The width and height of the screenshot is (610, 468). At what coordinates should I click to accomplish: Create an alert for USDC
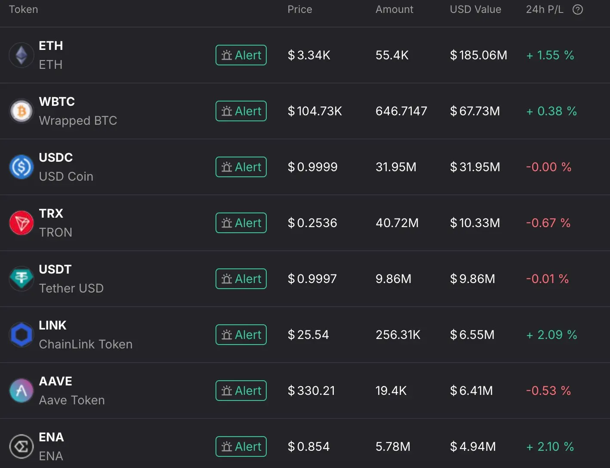(241, 167)
